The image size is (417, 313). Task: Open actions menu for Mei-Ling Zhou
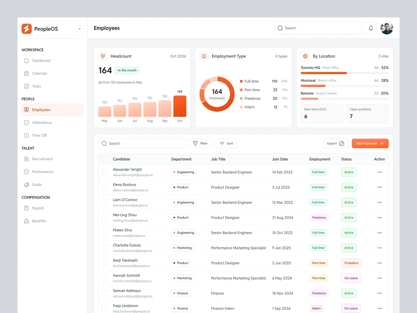click(x=380, y=218)
